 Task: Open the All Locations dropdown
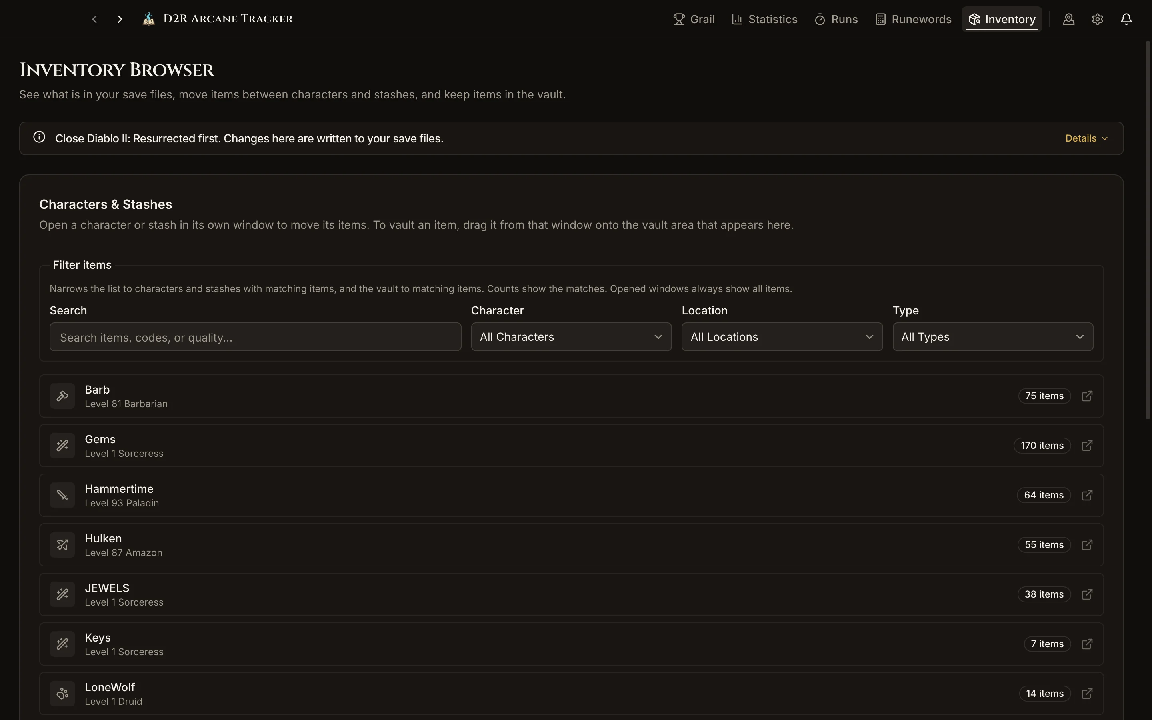(782, 337)
